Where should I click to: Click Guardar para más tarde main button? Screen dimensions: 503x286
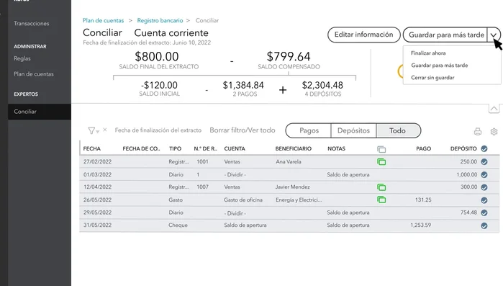click(x=446, y=35)
